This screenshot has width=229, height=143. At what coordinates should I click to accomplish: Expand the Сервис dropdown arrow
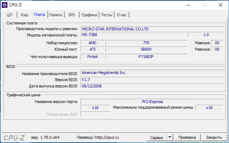[x=170, y=137]
